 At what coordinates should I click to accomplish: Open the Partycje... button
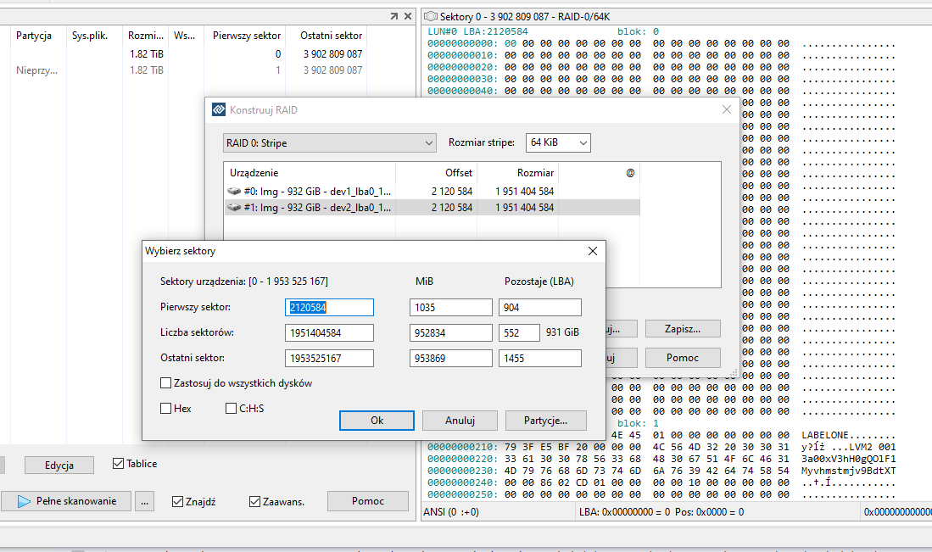[x=545, y=421]
